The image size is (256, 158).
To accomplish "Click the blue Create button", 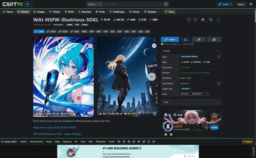I will (170, 39).
